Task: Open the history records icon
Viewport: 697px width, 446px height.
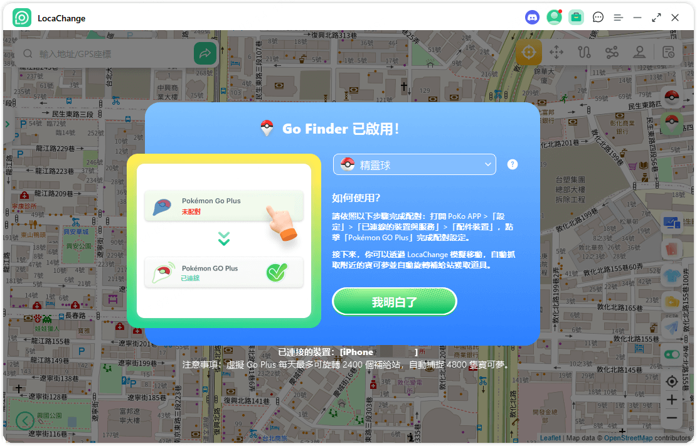Action: click(668, 53)
